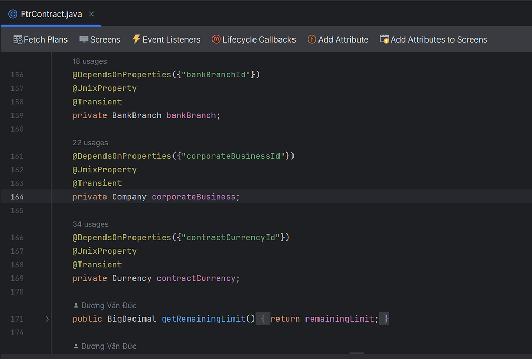Click @JmixProperty annotation on line 162

pos(104,170)
